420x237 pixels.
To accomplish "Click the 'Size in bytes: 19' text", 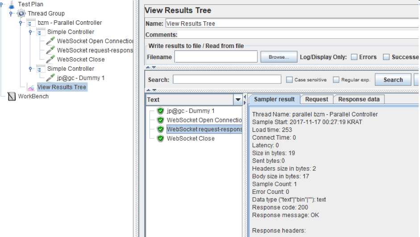I will [274, 153].
